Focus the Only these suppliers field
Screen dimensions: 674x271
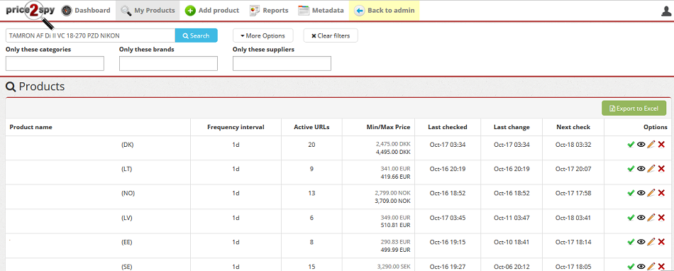point(282,64)
